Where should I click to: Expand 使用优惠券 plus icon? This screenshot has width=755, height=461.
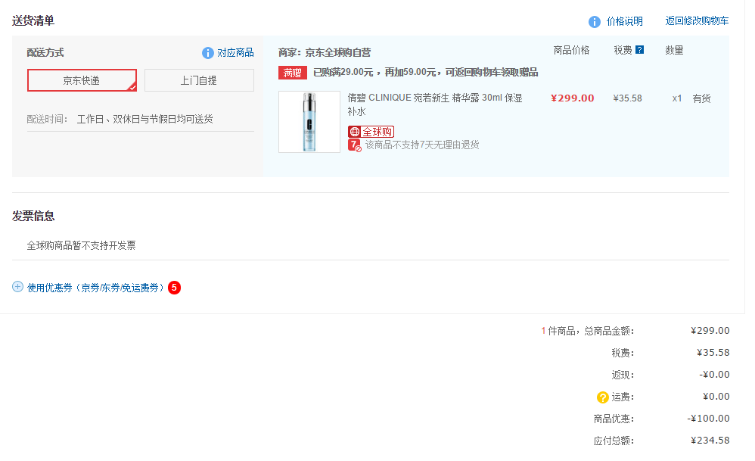tap(17, 287)
